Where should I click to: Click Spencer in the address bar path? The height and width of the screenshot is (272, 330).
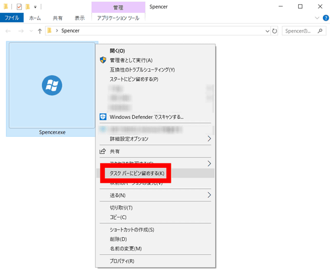coord(71,31)
